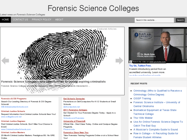Click the Search button
Viewport: 187px width, 140px height.
pyautogui.click(x=180, y=20)
